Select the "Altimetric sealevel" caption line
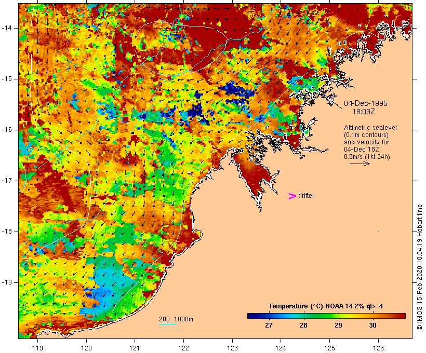The height and width of the screenshot is (353, 426). tap(370, 128)
